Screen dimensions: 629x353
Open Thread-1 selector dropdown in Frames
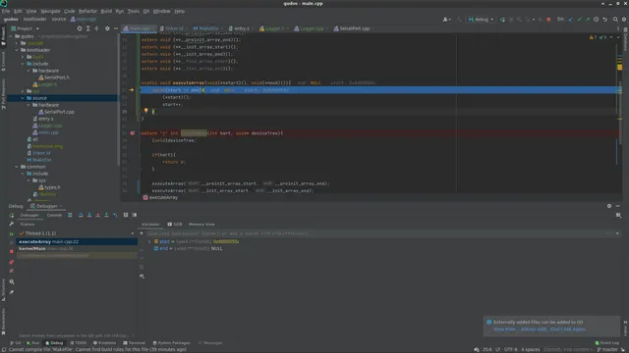(x=133, y=233)
